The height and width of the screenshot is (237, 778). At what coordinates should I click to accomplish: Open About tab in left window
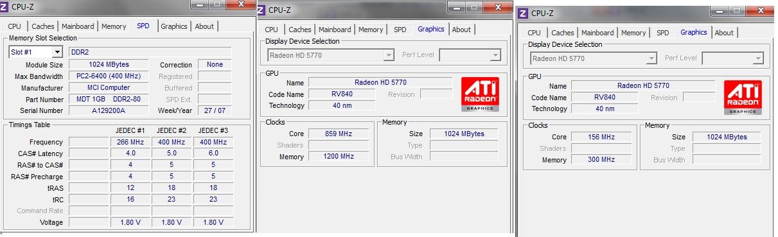tap(204, 26)
